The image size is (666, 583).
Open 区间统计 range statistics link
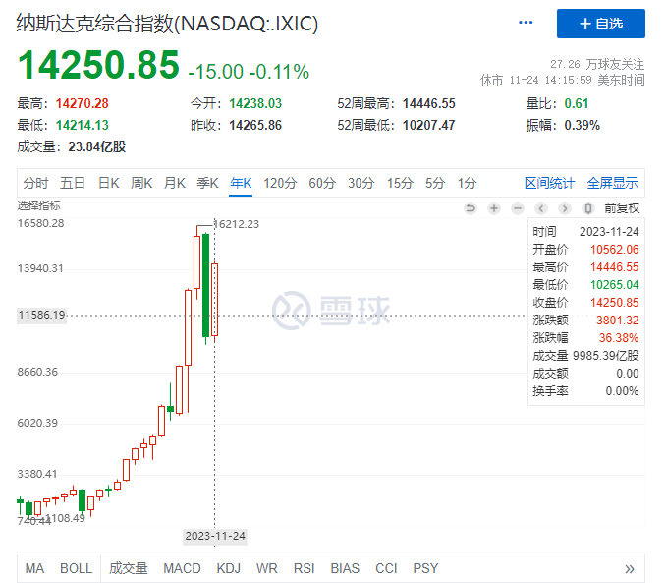(x=550, y=183)
